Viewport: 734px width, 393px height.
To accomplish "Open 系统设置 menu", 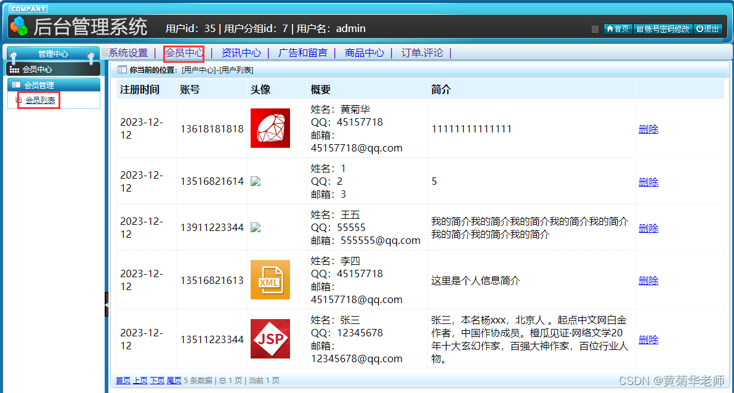I will click(128, 53).
